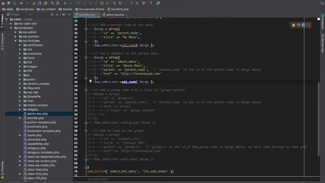Click the Project panel gear settings icon
The height and width of the screenshot is (183, 325).
click(63, 15)
